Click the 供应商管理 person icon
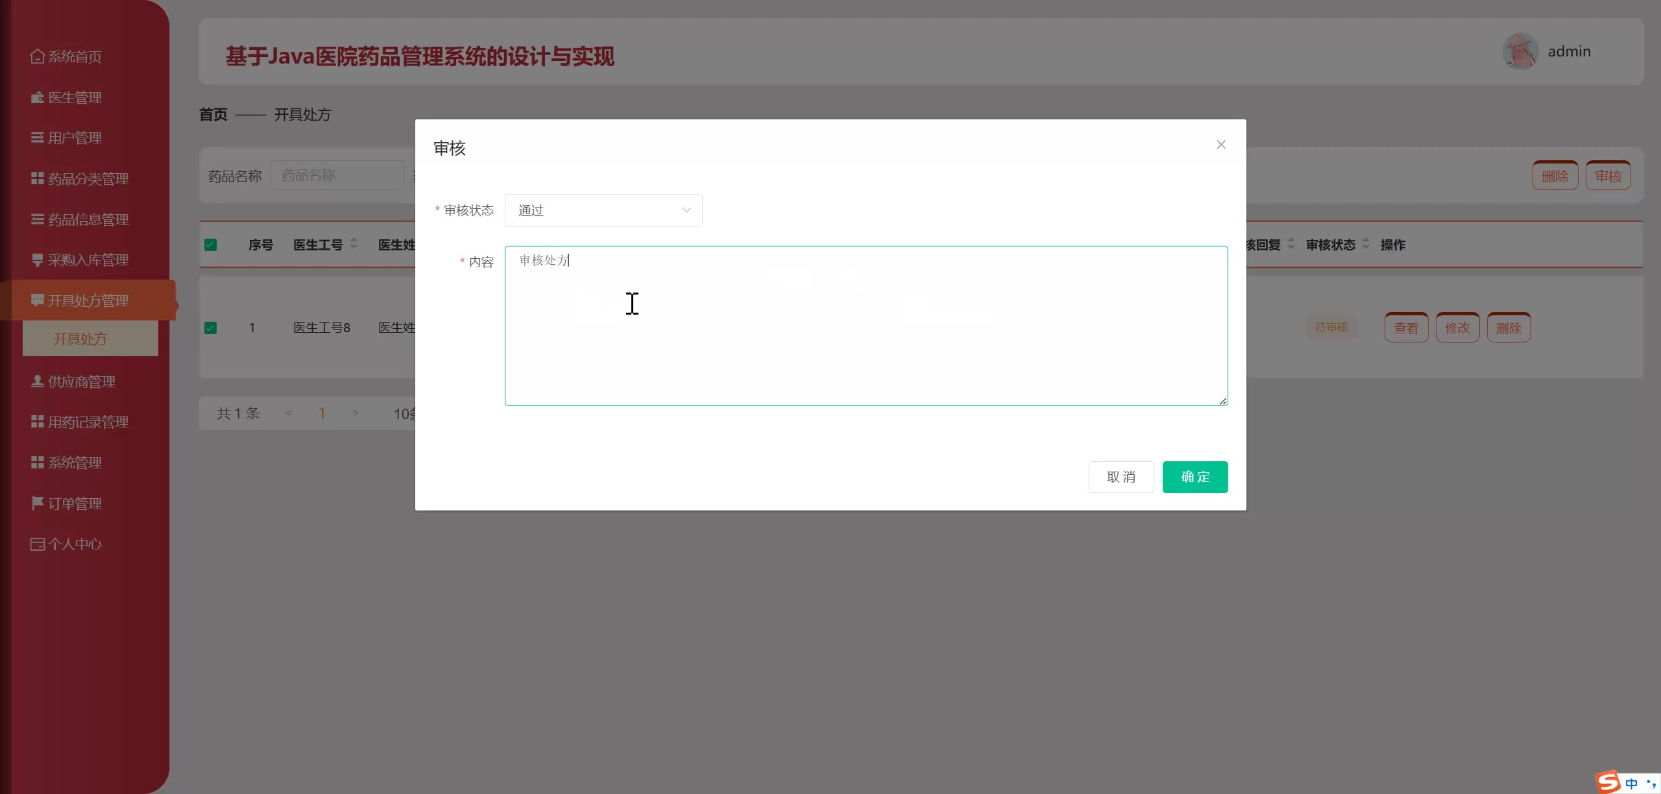Screen dimensions: 1661x794 [x=37, y=381]
